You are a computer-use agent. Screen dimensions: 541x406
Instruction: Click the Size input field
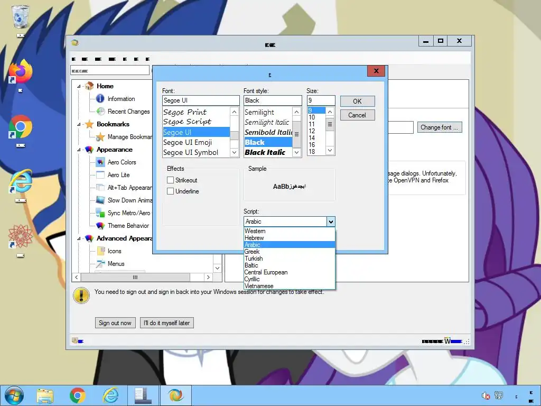321,100
